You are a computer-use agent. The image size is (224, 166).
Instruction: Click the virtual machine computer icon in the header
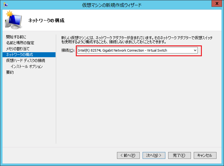click(14, 20)
